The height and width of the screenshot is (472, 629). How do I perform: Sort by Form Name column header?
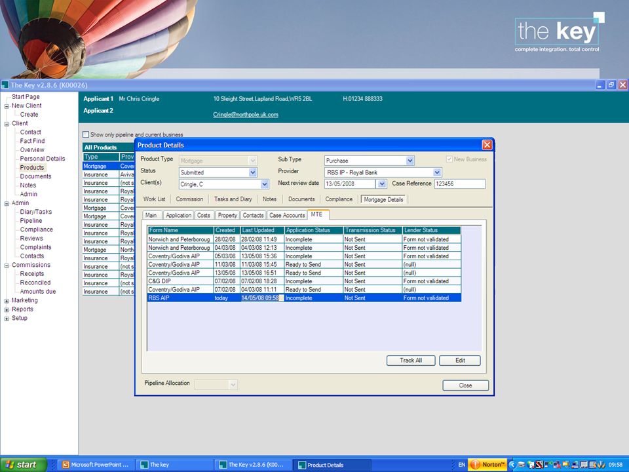pyautogui.click(x=181, y=230)
